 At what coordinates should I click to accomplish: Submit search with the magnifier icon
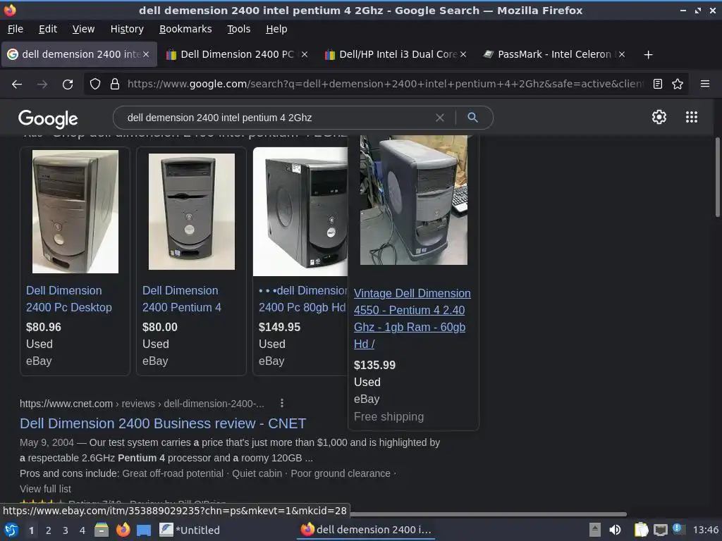tap(472, 118)
